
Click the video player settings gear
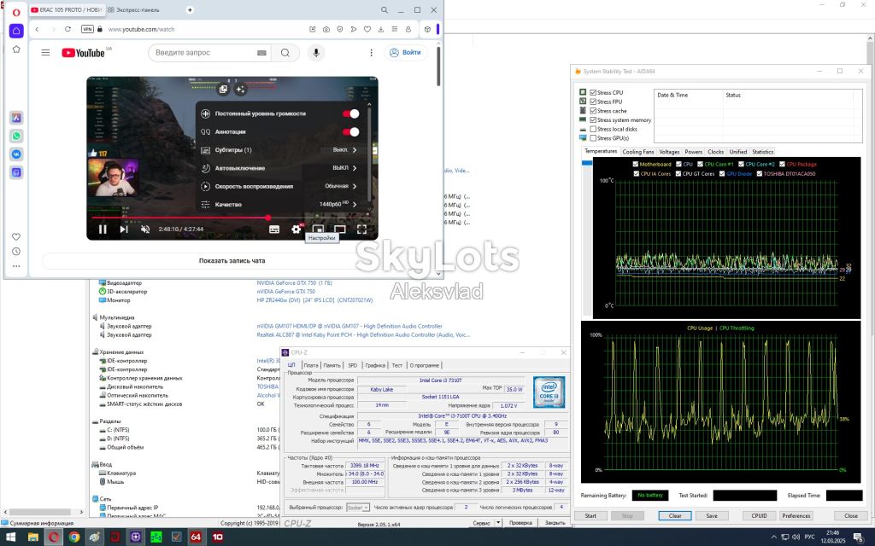point(296,229)
